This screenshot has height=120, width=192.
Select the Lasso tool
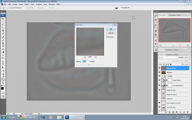click(x=3, y=25)
